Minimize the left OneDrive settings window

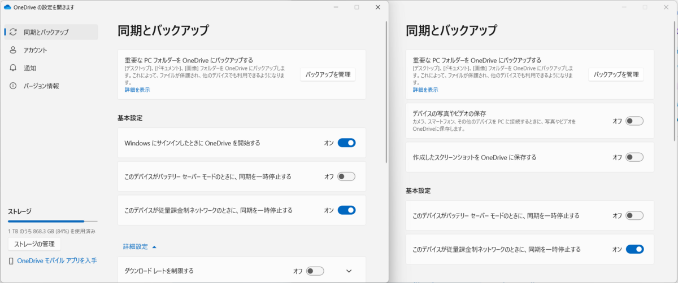click(336, 7)
